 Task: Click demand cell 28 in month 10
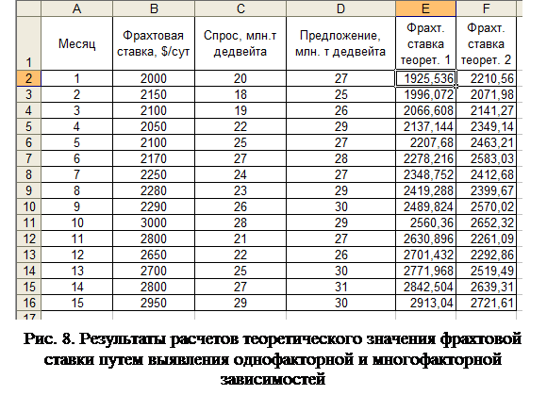[x=240, y=222]
